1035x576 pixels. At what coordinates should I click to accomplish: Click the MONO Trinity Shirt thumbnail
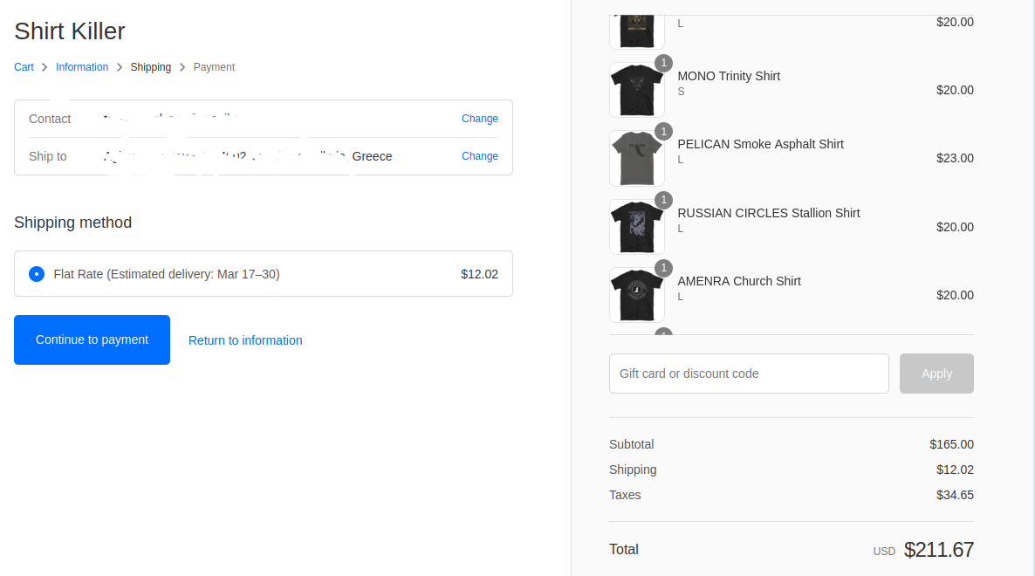[636, 90]
